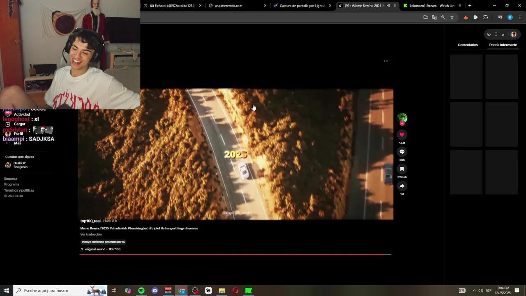526x296 pixels.
Task: Open the top100_real creator profile link
Action: 90,221
